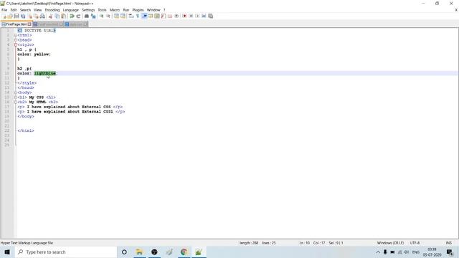Toggle Show All Characters icon
Image resolution: width=459 pixels, height=258 pixels.
coord(138,16)
